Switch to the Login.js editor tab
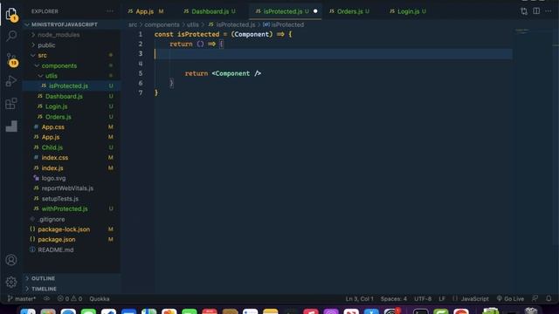The height and width of the screenshot is (314, 559). tap(408, 11)
